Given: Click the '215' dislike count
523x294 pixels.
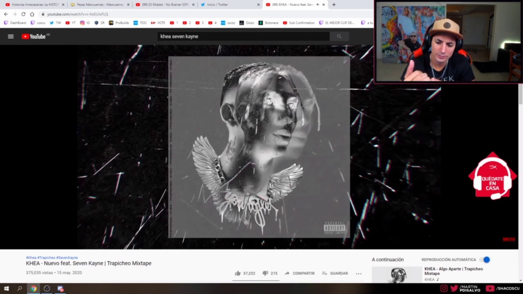Looking at the screenshot, I should click(x=274, y=273).
